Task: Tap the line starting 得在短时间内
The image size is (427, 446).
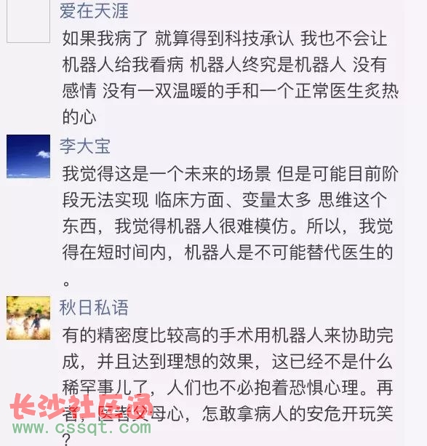Action: point(228,252)
